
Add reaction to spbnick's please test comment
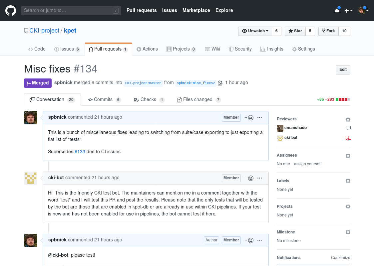click(x=249, y=240)
